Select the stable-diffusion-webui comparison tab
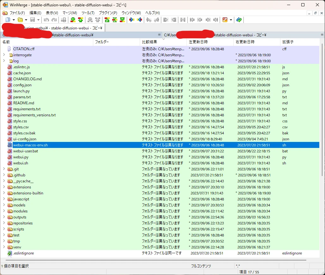 53,28
